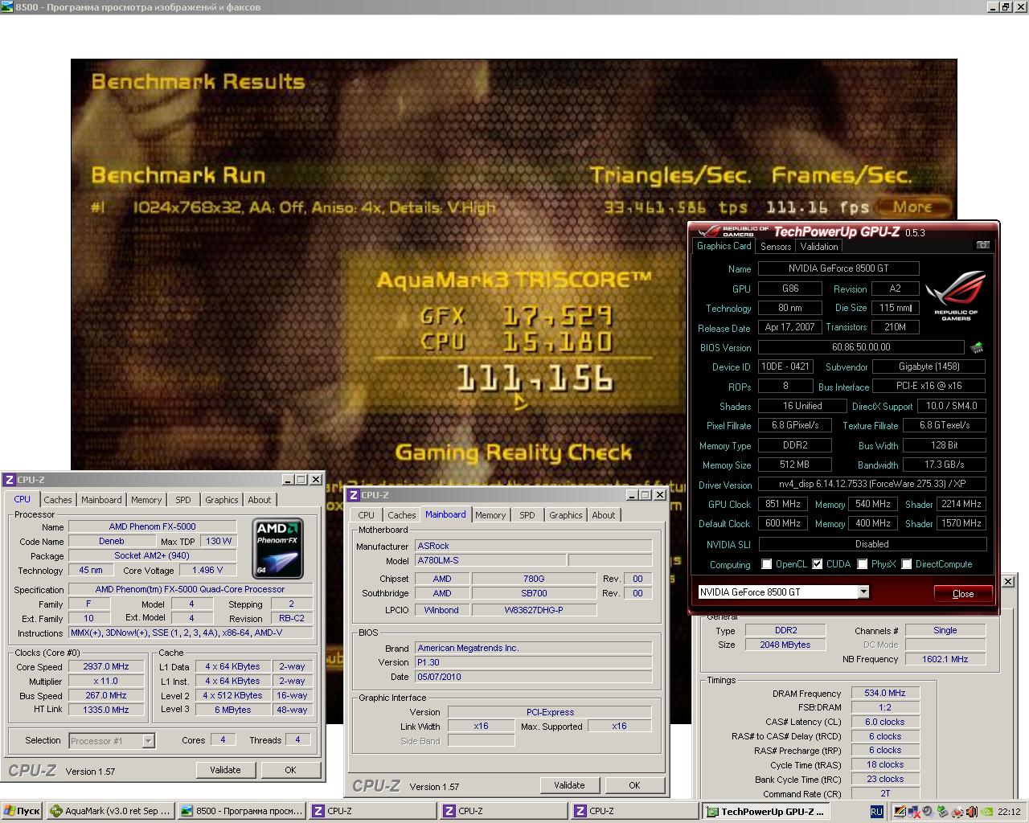Open Memory tab in CPU-Z mainboard window

490,515
